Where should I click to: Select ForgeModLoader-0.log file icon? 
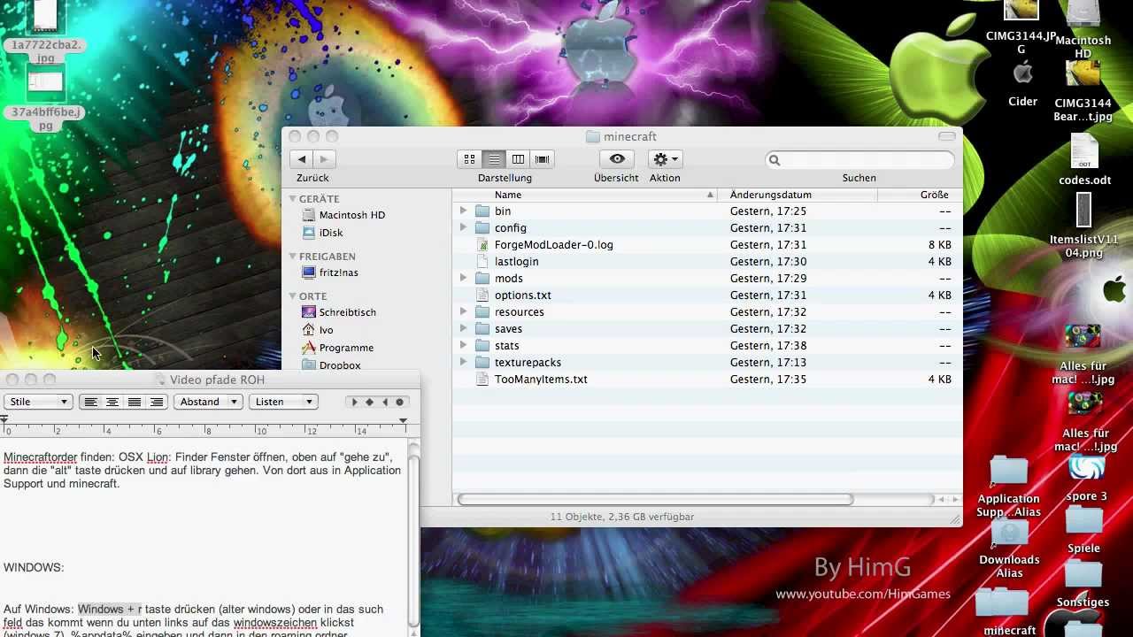(482, 244)
